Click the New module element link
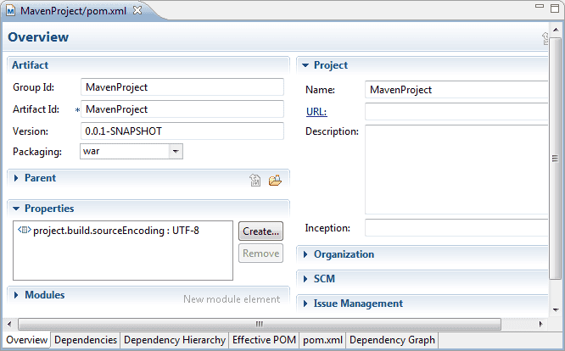Image resolution: width=565 pixels, height=351 pixels. coord(232,299)
